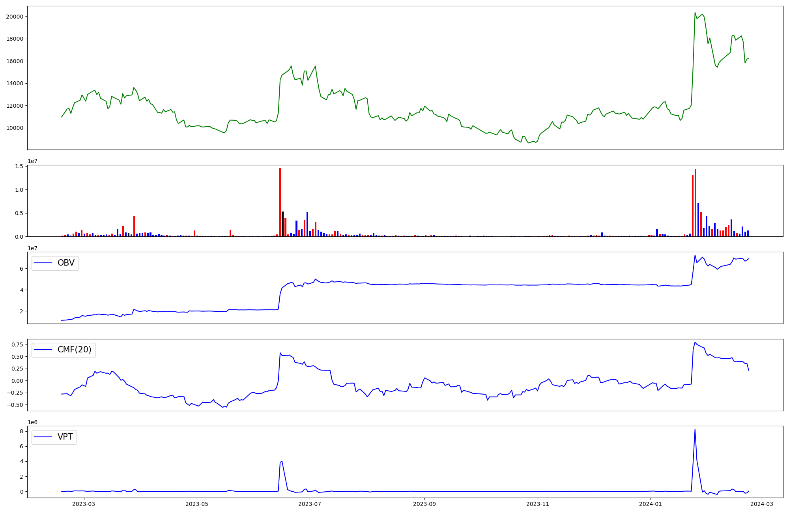Click the 1.5 tick on volume axis
Screen dimensions: 789x513
tap(19, 167)
